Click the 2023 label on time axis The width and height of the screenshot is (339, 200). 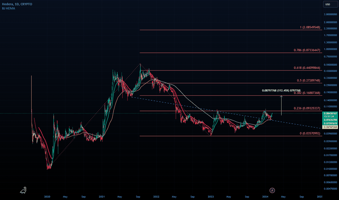click(211, 197)
